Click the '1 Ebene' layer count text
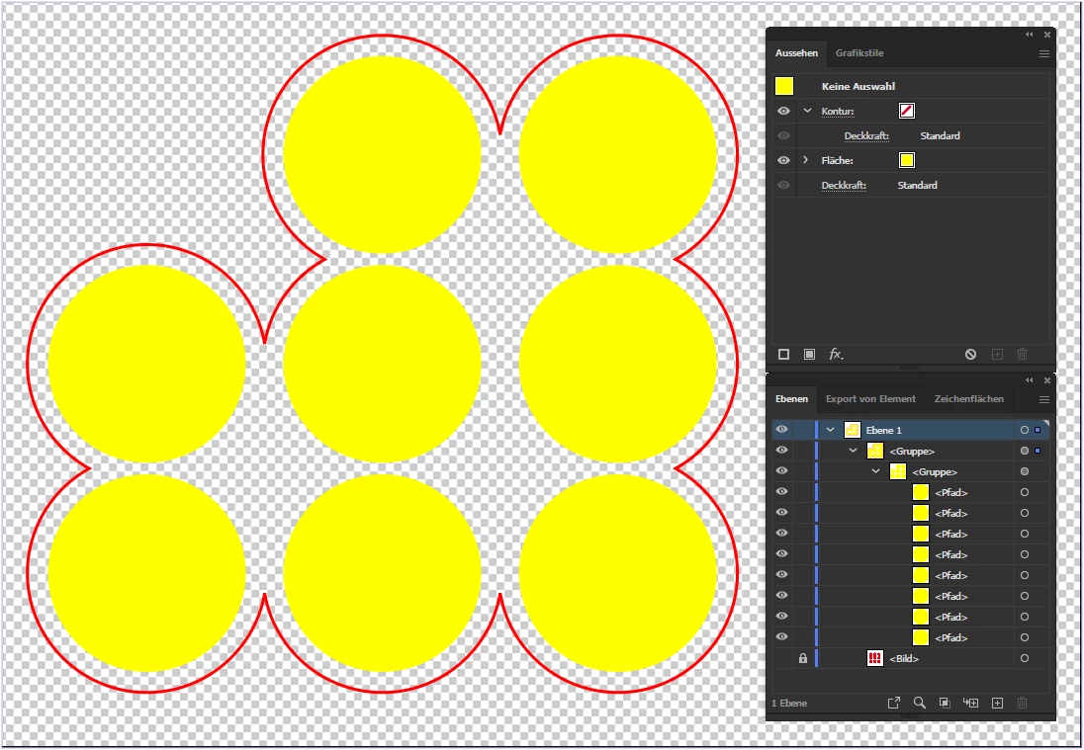 [789, 703]
